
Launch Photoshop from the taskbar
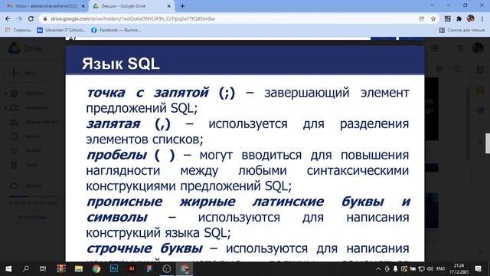click(x=114, y=268)
